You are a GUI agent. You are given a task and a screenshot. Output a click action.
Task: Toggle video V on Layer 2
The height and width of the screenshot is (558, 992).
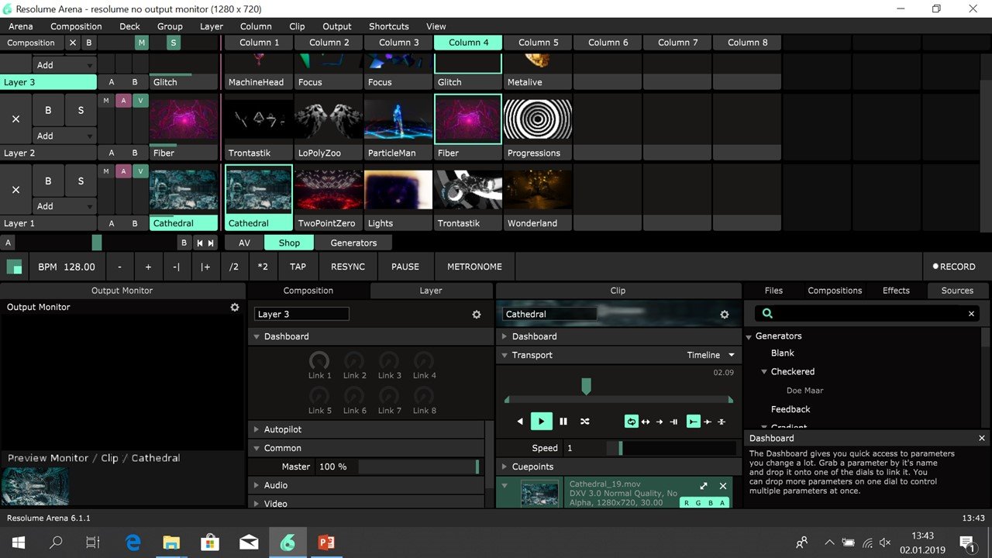coord(140,100)
